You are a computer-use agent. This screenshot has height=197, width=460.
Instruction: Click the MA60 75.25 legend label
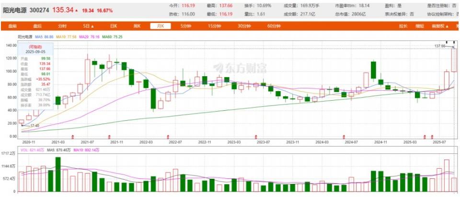coord(113,37)
